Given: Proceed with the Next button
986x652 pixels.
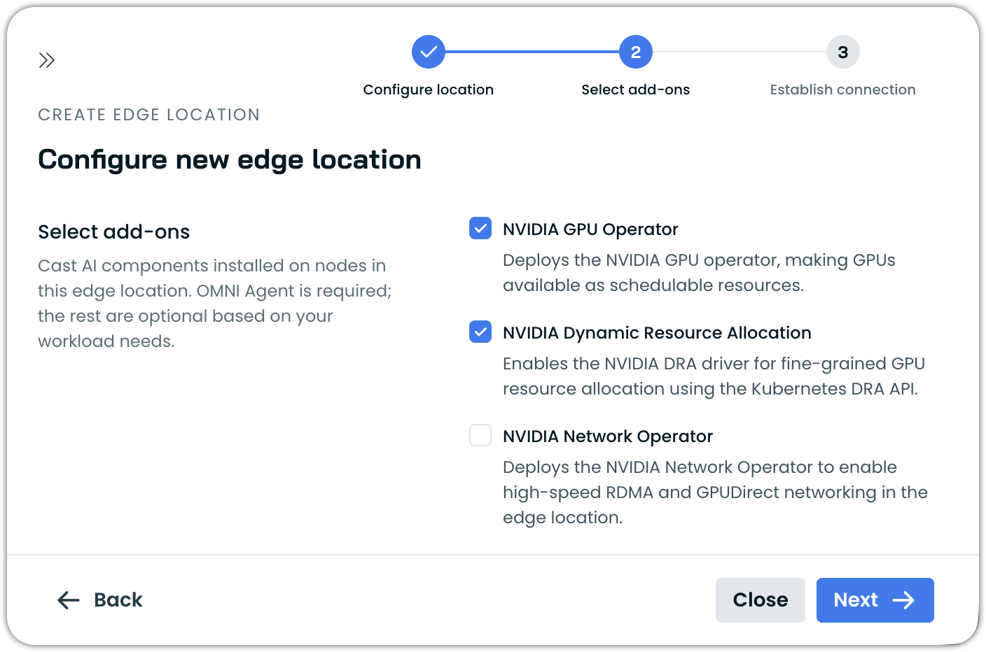Looking at the screenshot, I should (875, 600).
